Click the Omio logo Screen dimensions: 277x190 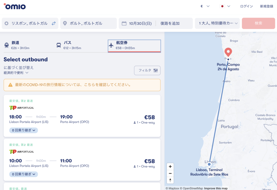coord(15,6)
